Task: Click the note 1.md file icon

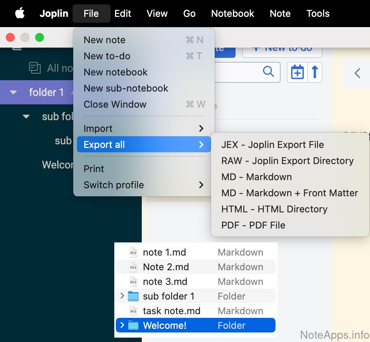Action: coord(133,252)
